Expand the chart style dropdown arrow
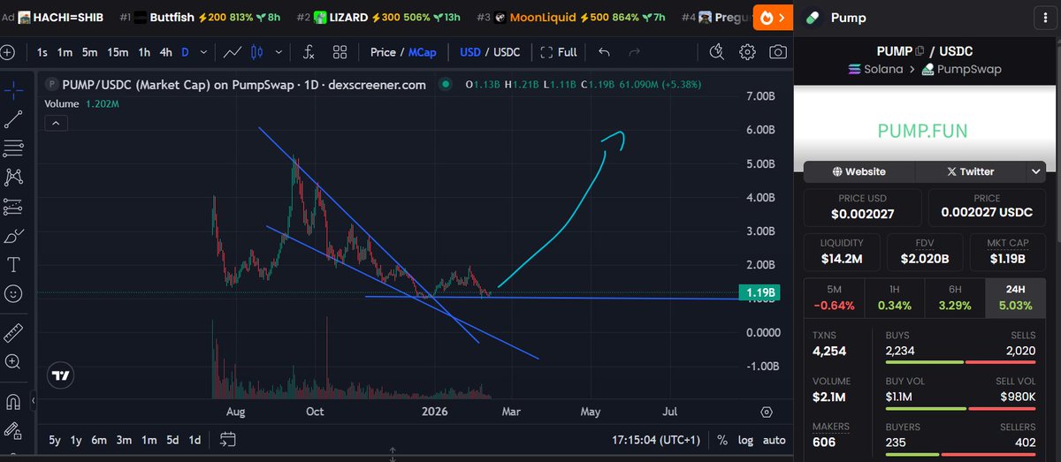The width and height of the screenshot is (1061, 462). tap(277, 52)
